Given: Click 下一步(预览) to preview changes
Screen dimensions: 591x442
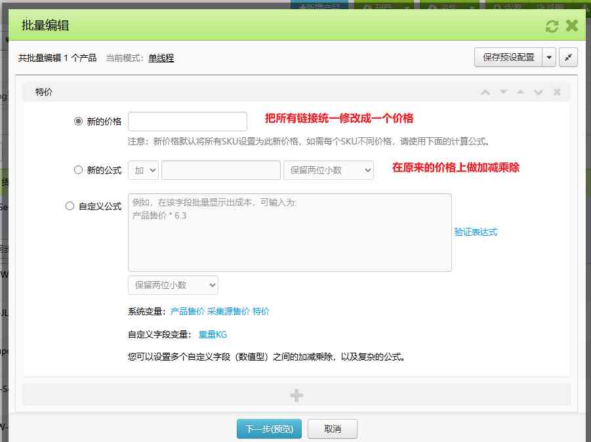Looking at the screenshot, I should [x=269, y=428].
